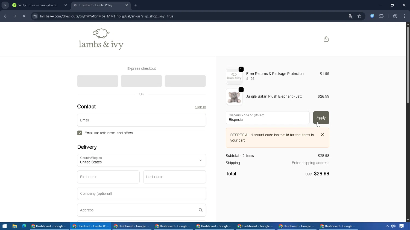Open the notification center icon
Image resolution: width=410 pixels, height=230 pixels.
point(402,226)
